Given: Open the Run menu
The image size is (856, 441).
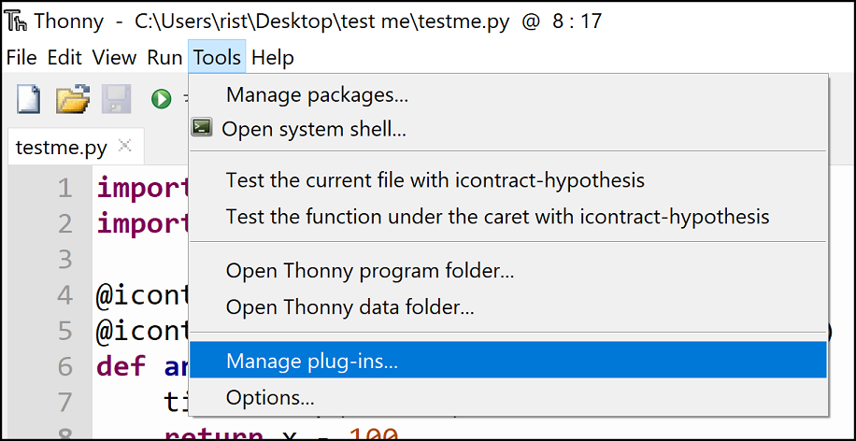Looking at the screenshot, I should (164, 57).
